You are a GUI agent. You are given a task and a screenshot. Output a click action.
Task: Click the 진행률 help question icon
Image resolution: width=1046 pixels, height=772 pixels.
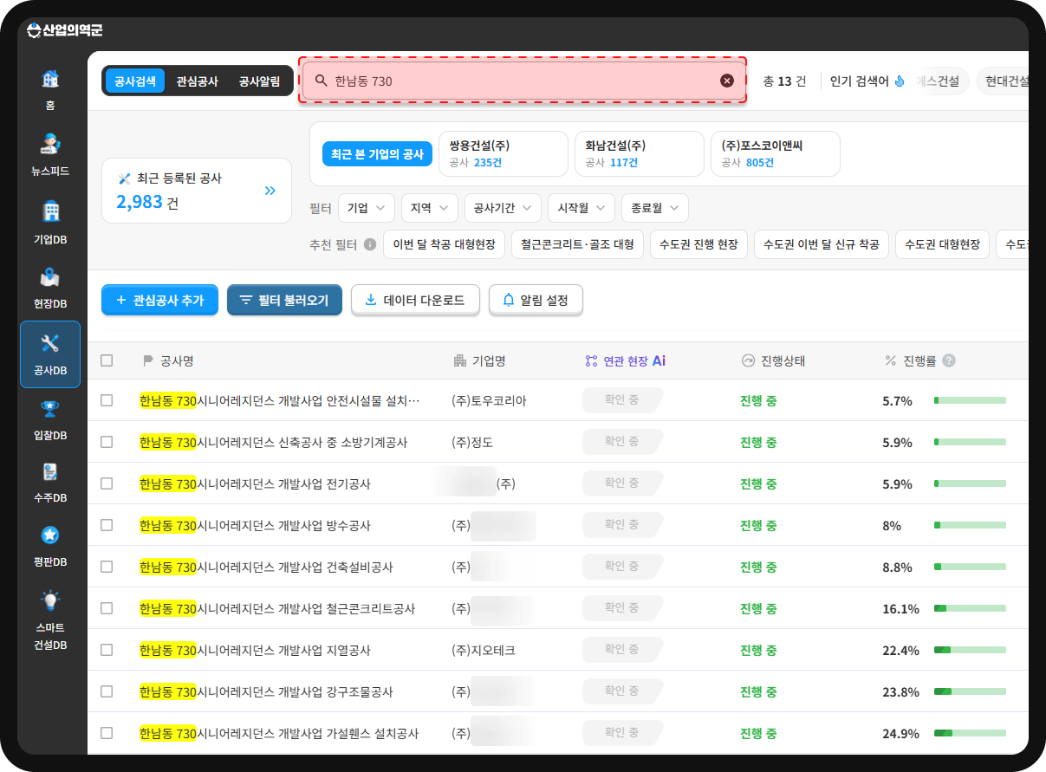[x=949, y=360]
